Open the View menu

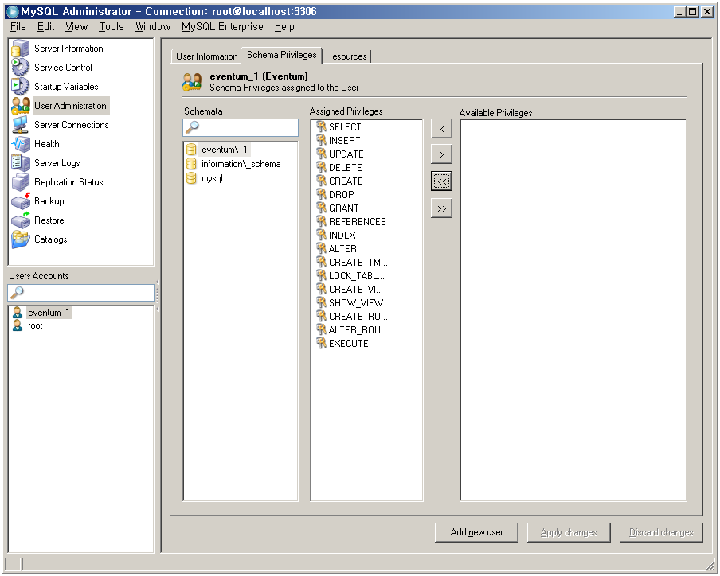click(x=76, y=26)
